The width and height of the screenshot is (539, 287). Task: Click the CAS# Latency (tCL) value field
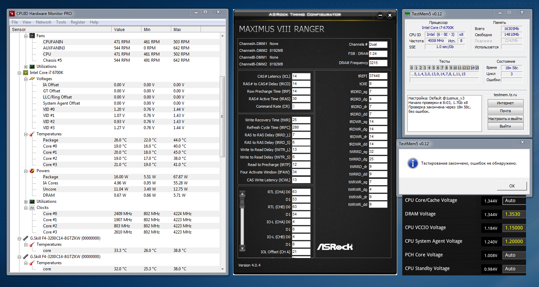[301, 76]
